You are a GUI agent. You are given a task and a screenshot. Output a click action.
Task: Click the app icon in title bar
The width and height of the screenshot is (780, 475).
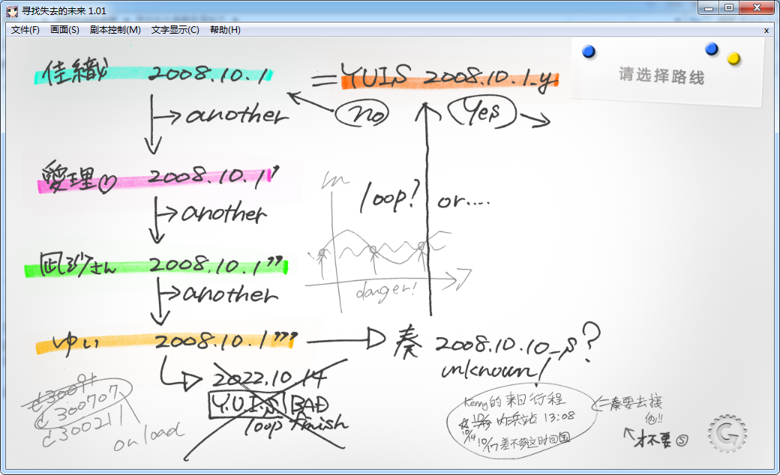(x=12, y=10)
